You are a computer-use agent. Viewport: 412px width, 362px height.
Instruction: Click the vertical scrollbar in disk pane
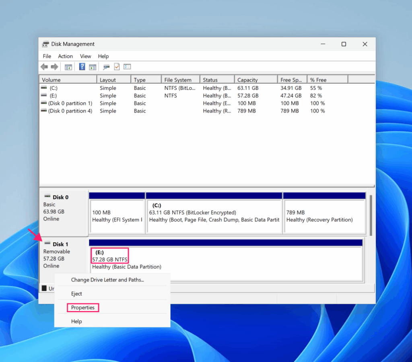[x=371, y=215]
